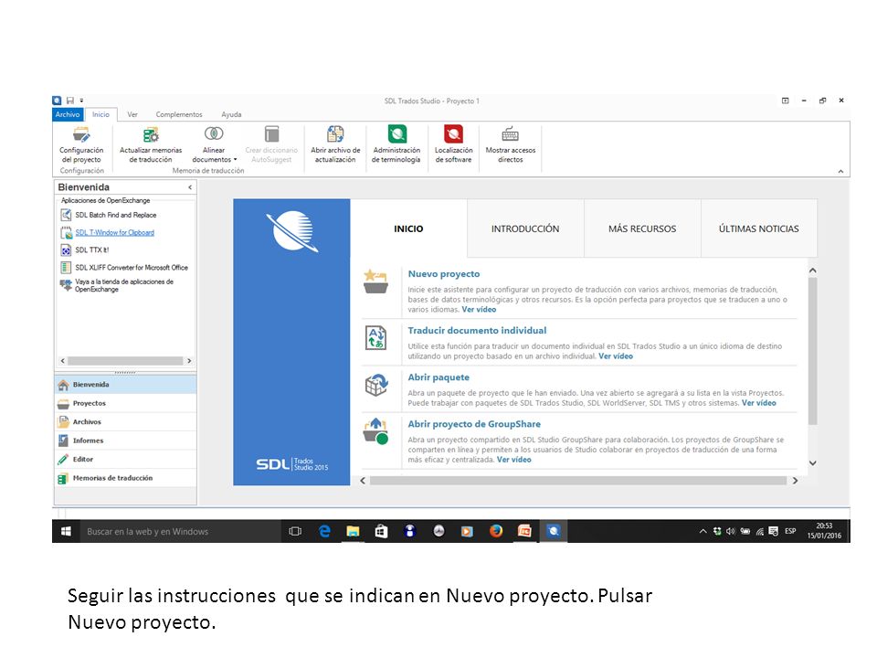Select Bienvenida view in navigation
This screenshot has height=658, width=877.
pos(125,385)
